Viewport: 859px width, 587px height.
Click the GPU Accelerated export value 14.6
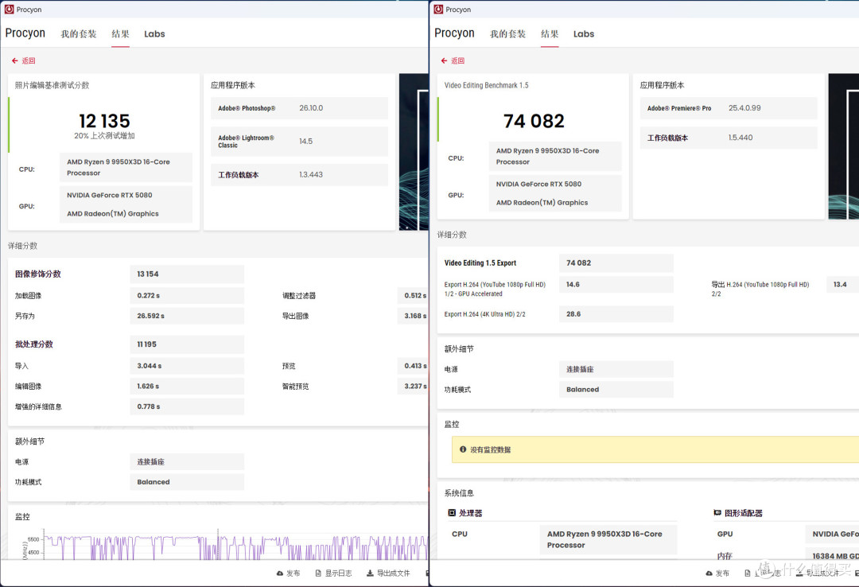coord(616,285)
